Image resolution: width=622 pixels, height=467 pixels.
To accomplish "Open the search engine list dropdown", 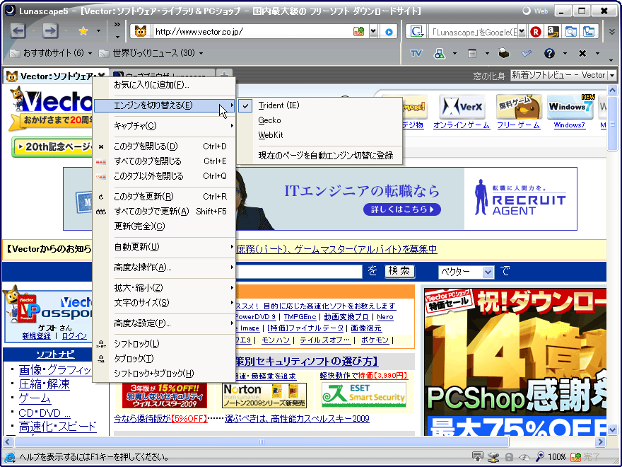I will [x=522, y=32].
